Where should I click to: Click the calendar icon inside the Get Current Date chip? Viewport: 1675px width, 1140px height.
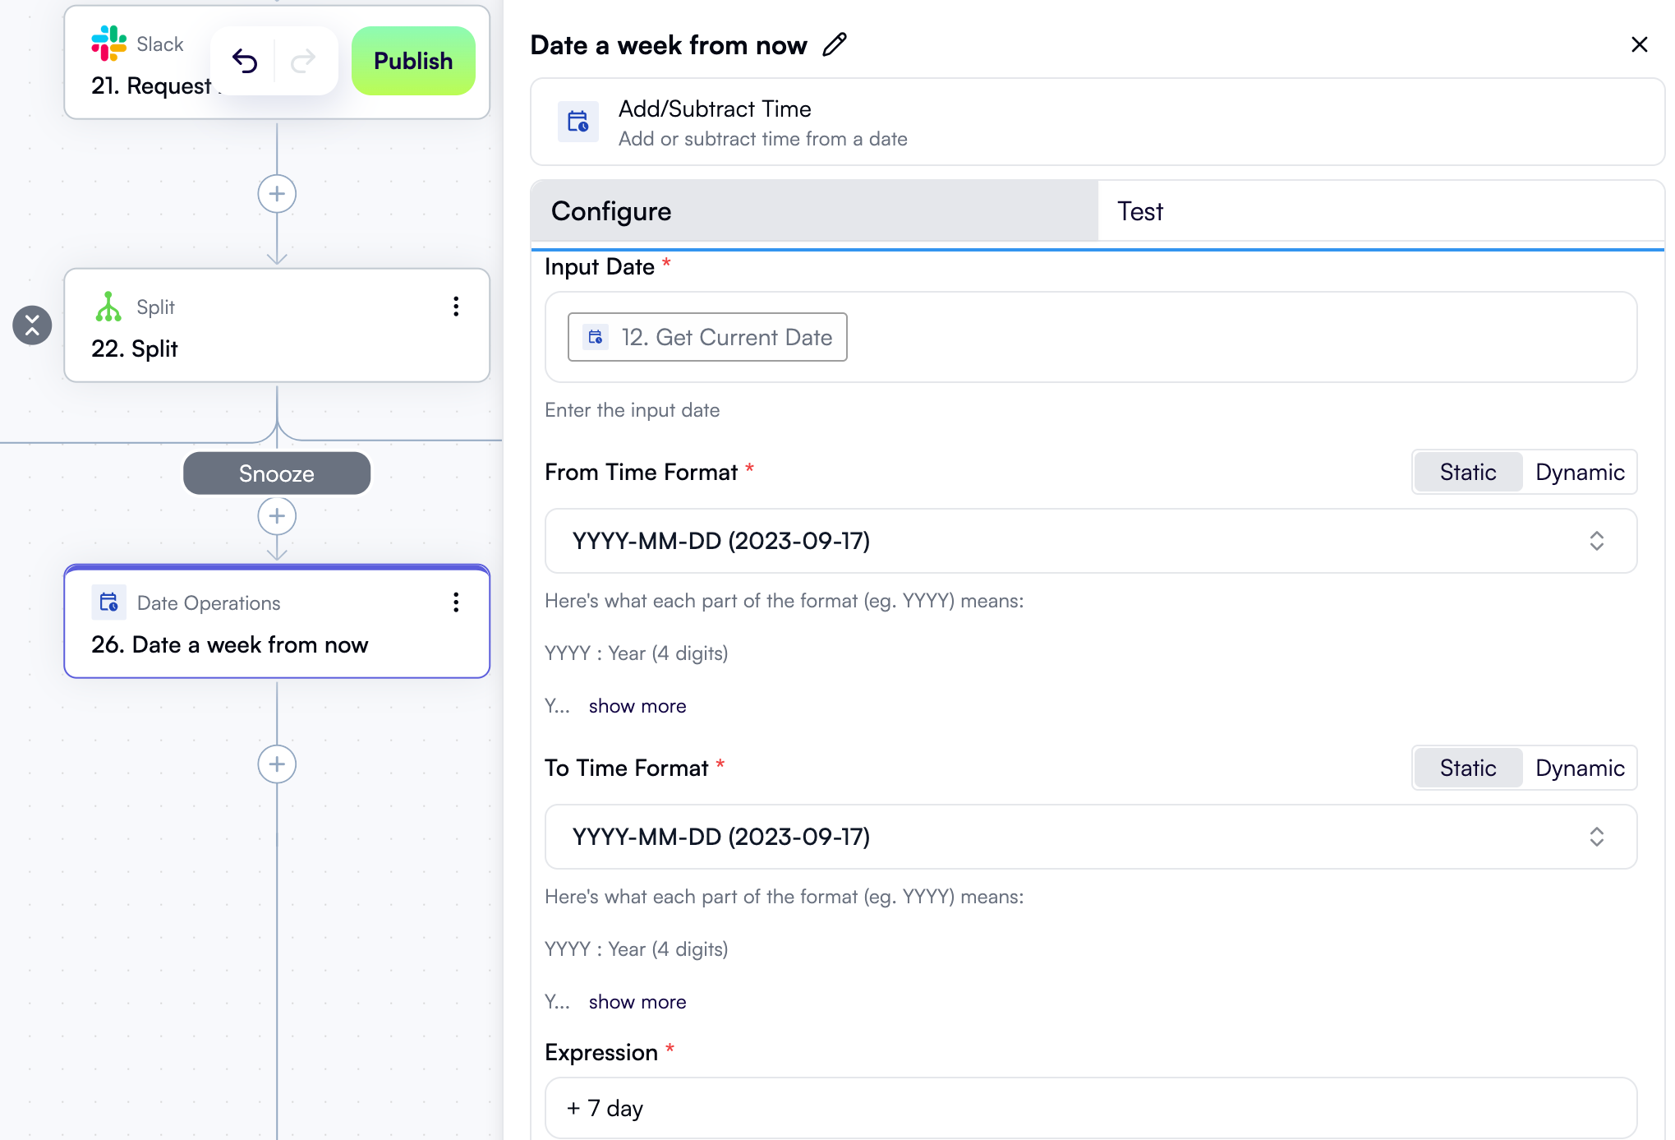pos(596,337)
